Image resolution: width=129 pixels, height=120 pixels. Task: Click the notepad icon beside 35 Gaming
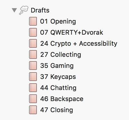click(x=33, y=66)
